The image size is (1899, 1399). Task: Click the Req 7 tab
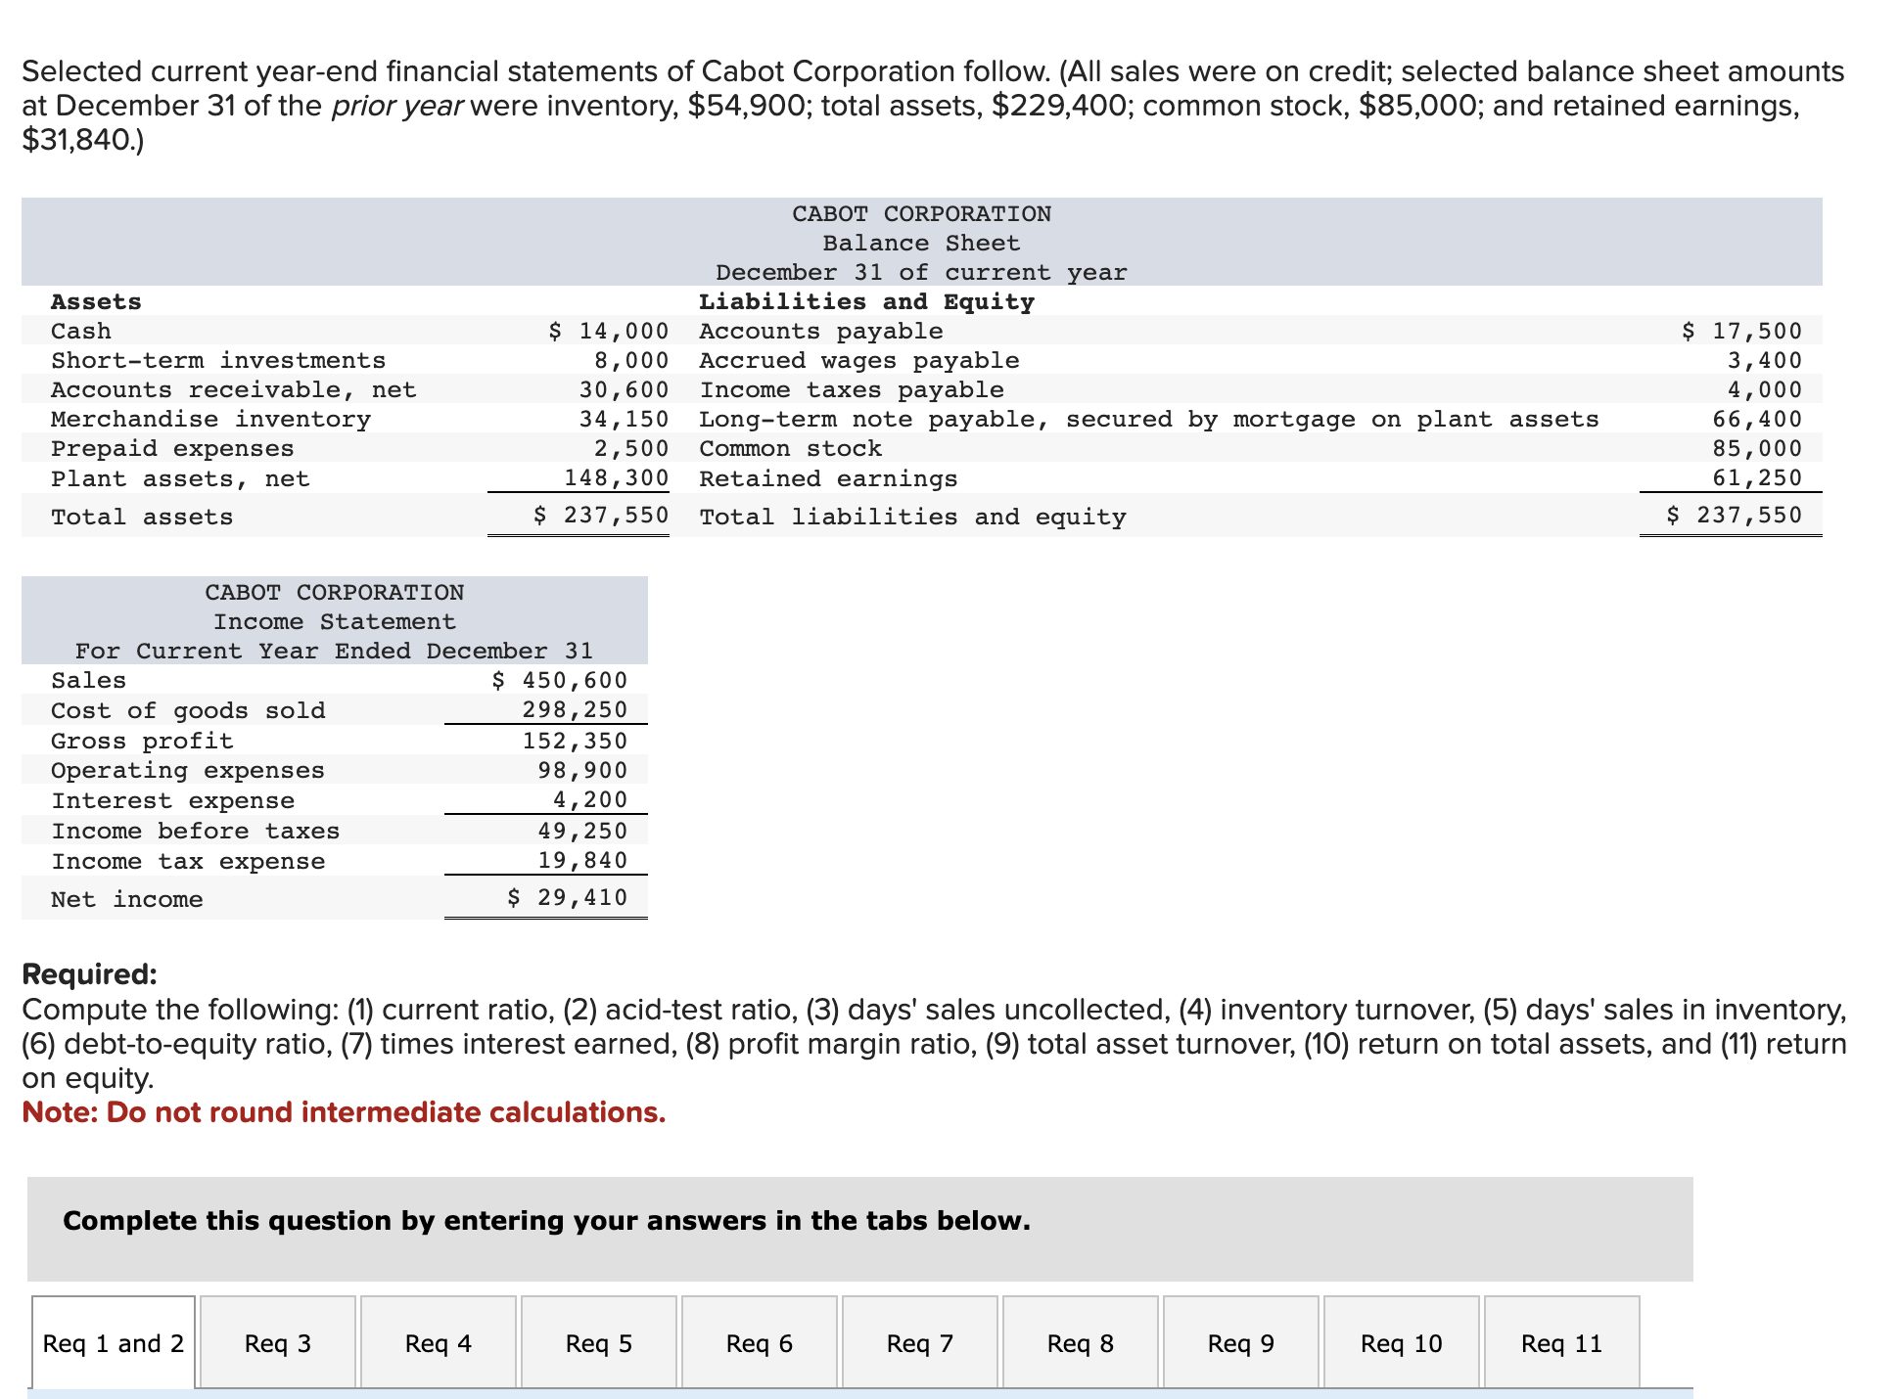click(x=920, y=1343)
